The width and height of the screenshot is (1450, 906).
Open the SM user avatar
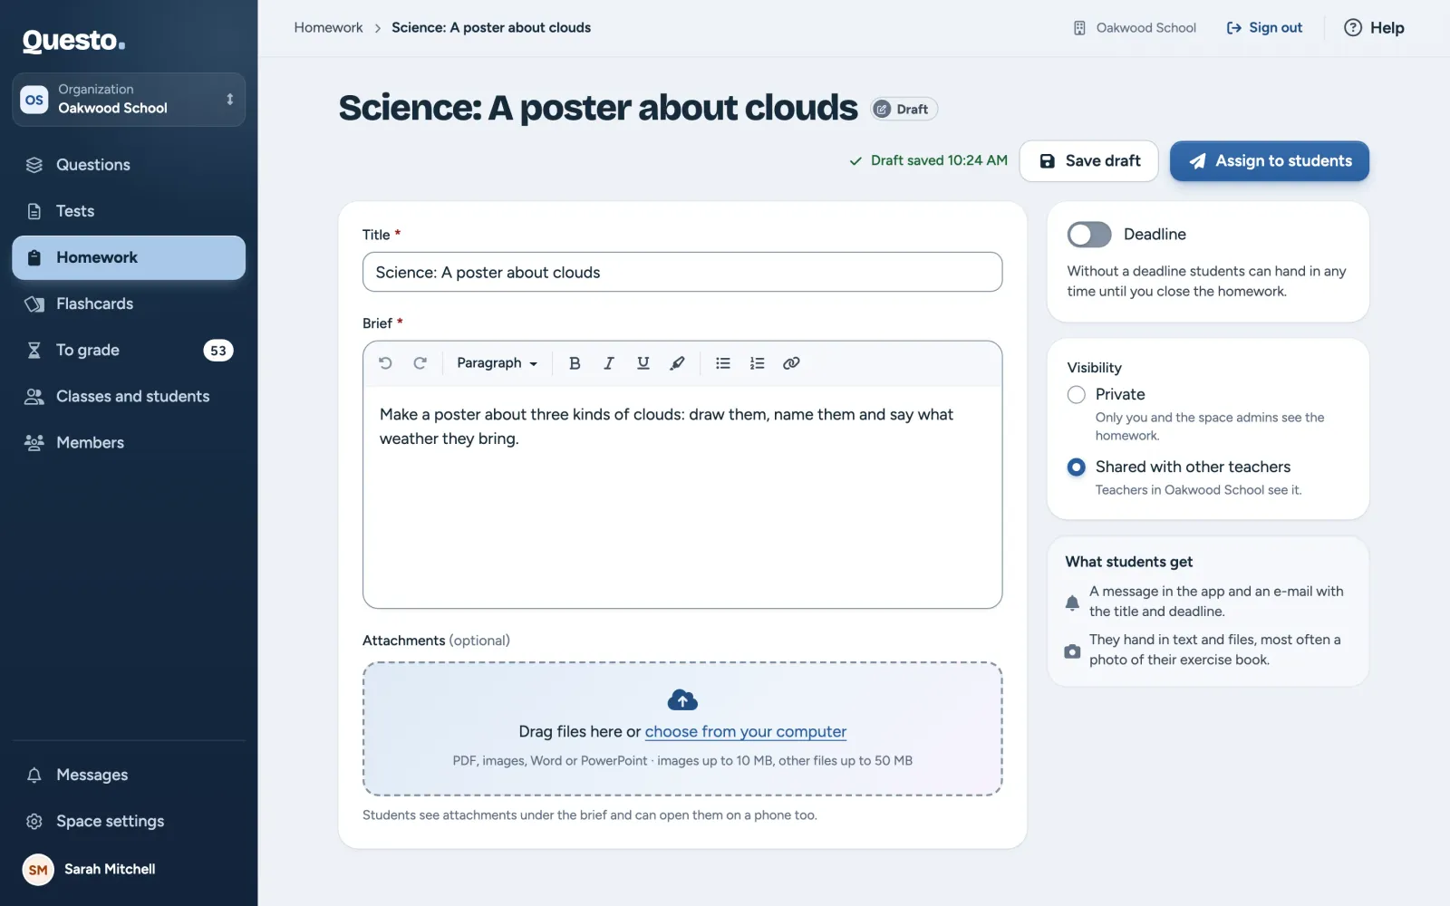point(38,870)
